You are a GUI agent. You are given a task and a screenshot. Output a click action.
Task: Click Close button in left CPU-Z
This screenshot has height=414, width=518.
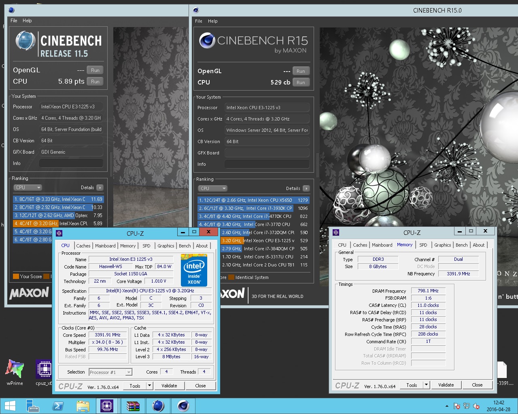pos(200,386)
